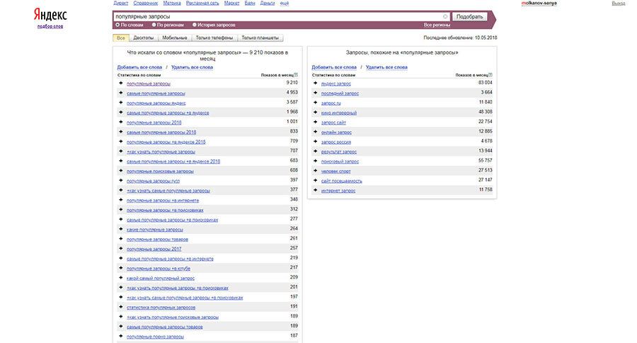Click plus next to 'популярные запросы 2018'
The height and width of the screenshot is (343, 637).
(120, 122)
